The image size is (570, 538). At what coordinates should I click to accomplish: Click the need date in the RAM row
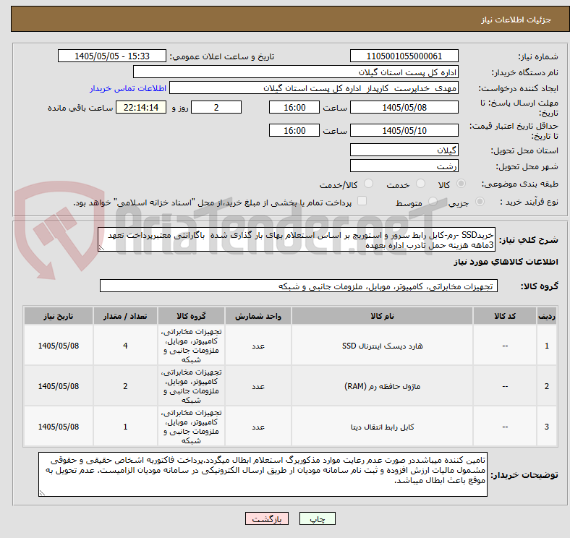pyautogui.click(x=59, y=386)
